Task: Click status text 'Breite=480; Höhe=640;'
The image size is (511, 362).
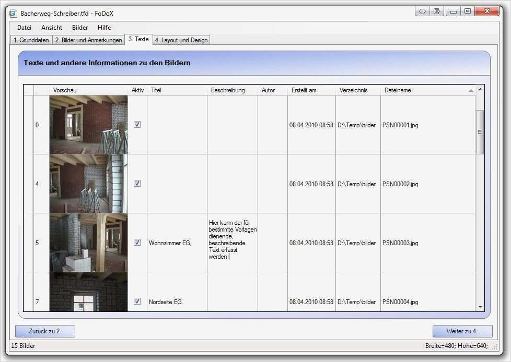Action: click(x=456, y=346)
